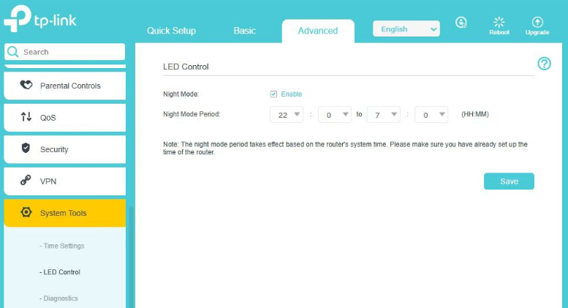Click the Reboot icon
This screenshot has height=308, width=568.
499,23
